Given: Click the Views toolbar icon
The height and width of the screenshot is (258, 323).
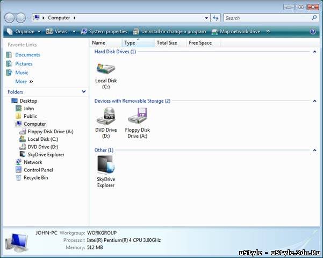Looking at the screenshot, I should pos(49,32).
